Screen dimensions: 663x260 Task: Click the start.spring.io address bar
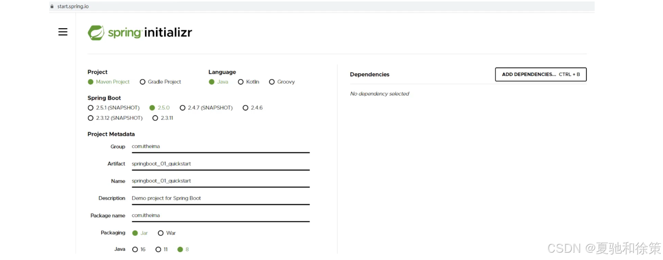point(322,6)
